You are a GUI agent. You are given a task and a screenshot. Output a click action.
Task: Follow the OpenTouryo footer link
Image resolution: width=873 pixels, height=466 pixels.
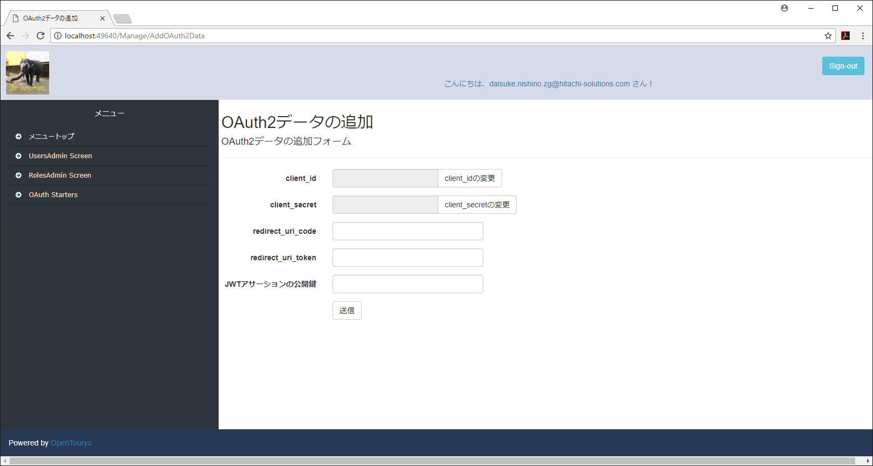[x=71, y=443]
